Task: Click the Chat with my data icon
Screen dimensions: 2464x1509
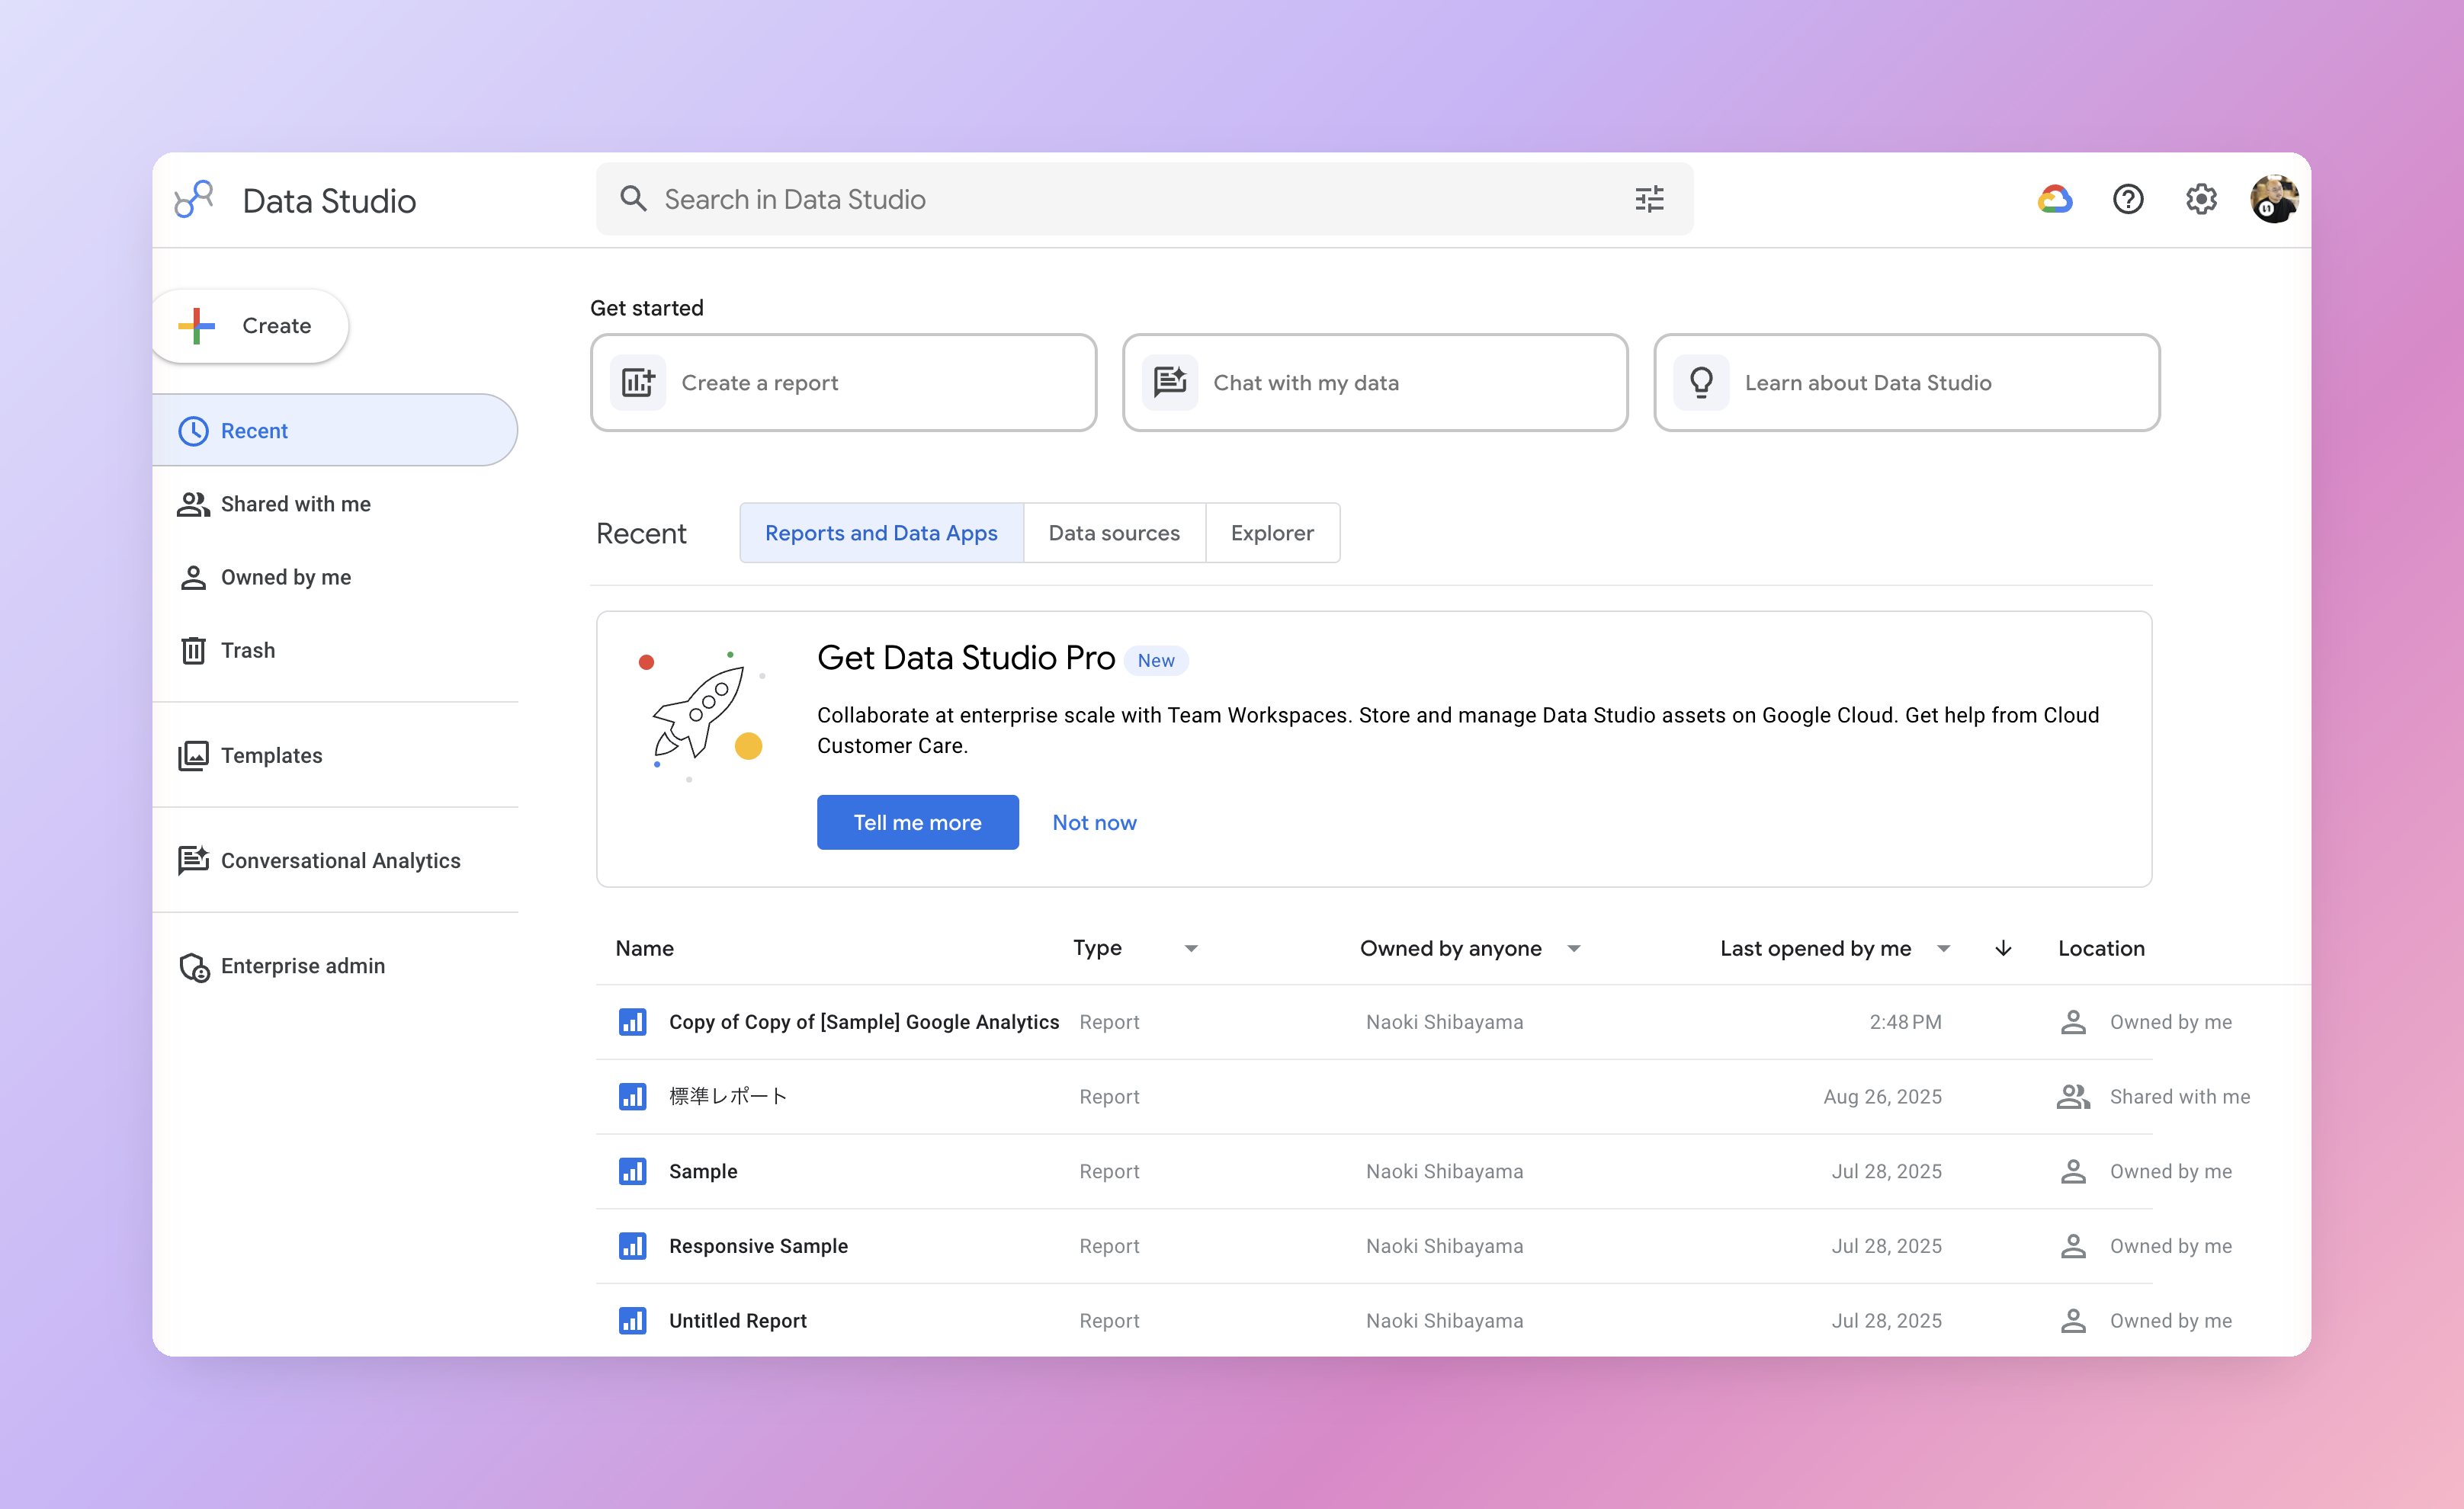Action: pos(1170,383)
